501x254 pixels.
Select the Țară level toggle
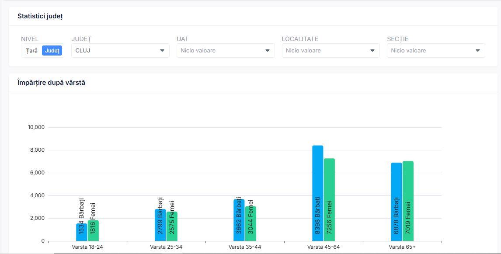pos(31,51)
